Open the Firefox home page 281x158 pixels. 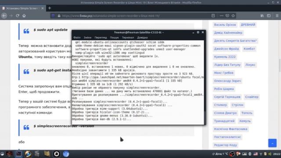tap(24, 16)
